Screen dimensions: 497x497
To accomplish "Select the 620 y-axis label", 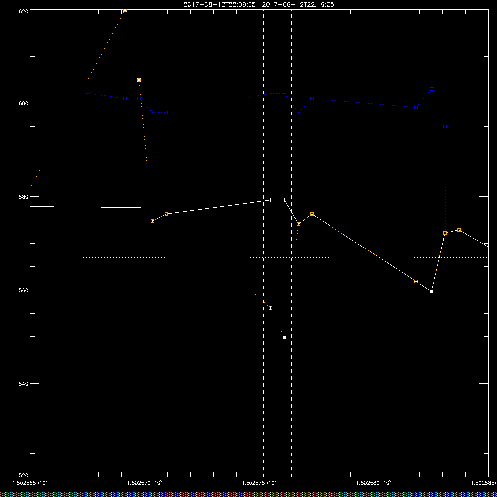I will click(24, 10).
